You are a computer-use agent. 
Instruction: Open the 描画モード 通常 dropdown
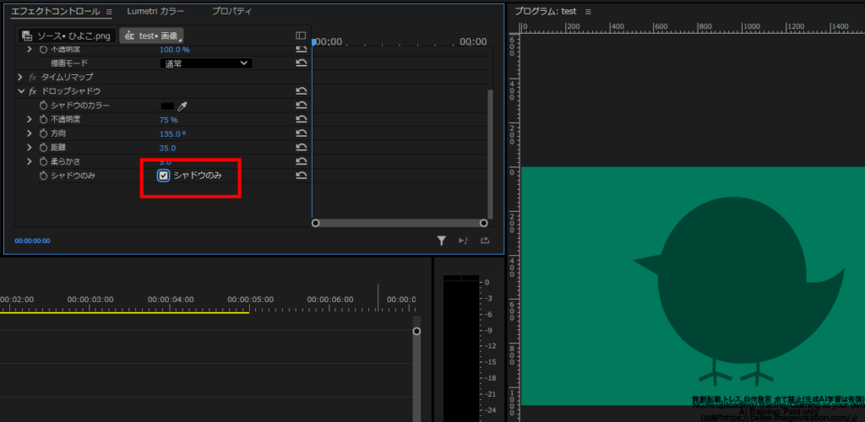(206, 63)
